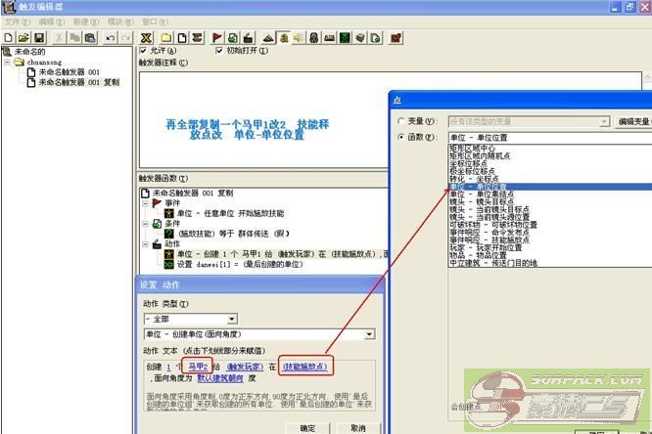The image size is (652, 434).
Task: Open the 动作类型 '- 全部' dropdown
Action: [x=231, y=319]
